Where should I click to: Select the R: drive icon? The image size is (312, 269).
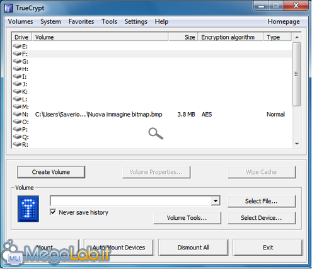[x=17, y=144]
